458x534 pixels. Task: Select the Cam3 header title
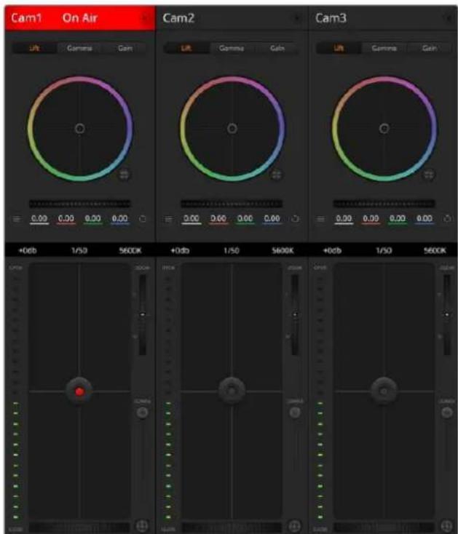tap(331, 18)
